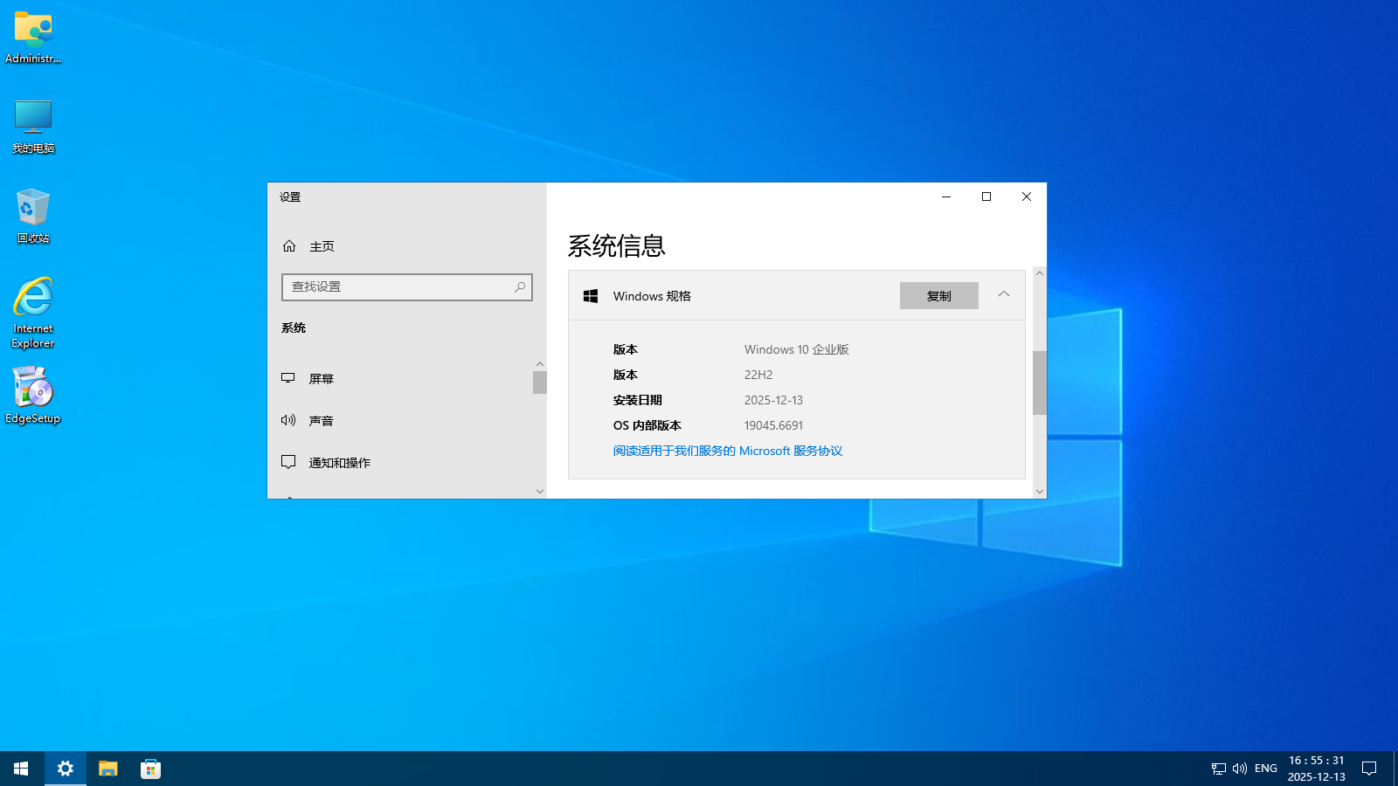This screenshot has height=786, width=1398.
Task: Open Microsoft Store from the taskbar
Action: point(151,769)
